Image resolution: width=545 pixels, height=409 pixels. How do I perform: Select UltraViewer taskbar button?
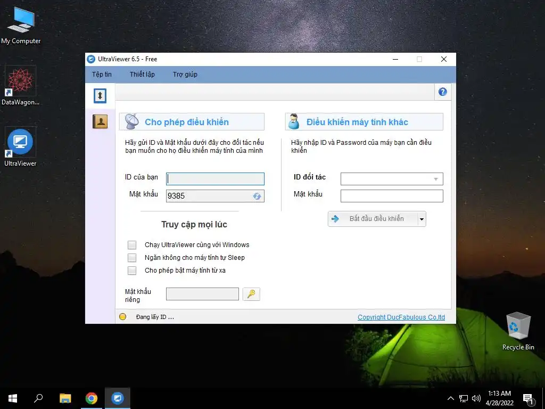(118, 398)
